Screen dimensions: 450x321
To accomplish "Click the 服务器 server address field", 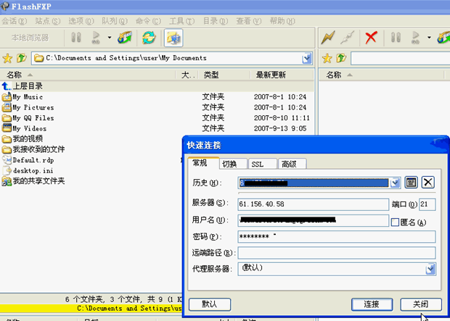I will point(313,204).
